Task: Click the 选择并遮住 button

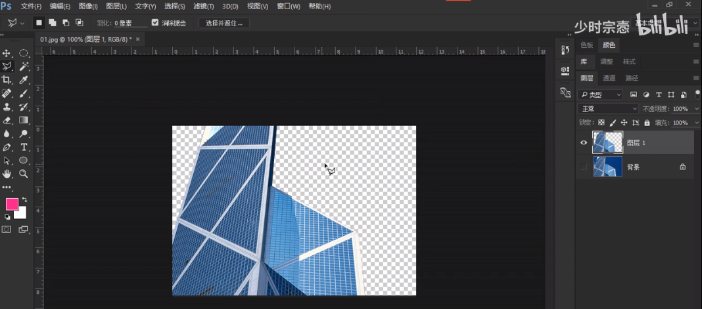Action: 224,23
